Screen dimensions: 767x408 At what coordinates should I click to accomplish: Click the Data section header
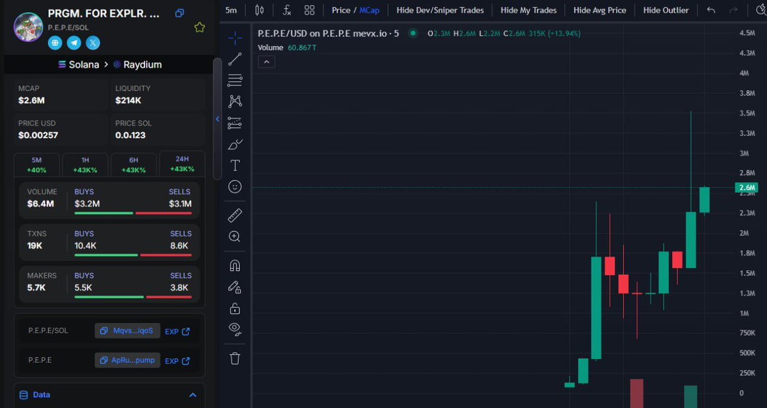pos(109,395)
